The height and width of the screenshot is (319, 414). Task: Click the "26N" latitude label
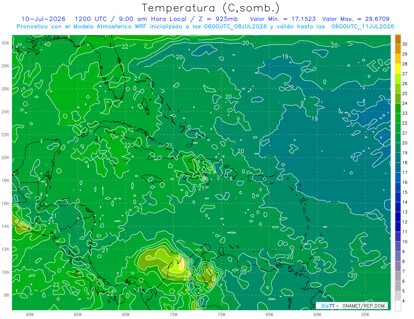(x=5, y=89)
